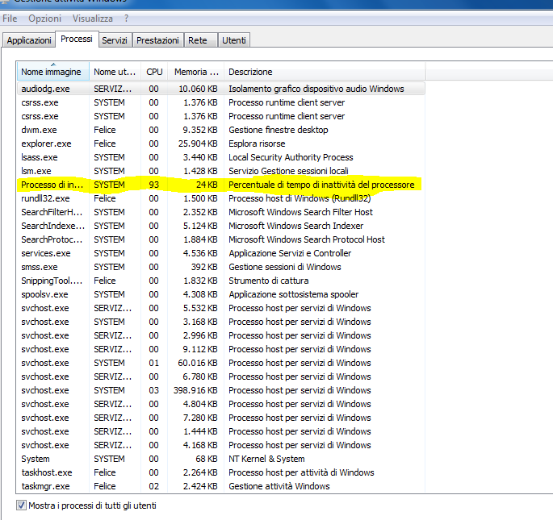
Task: Select the Processi tab
Action: click(77, 39)
